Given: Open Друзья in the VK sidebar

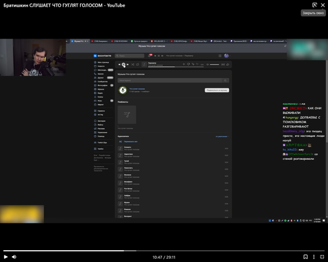Looking at the screenshot, I should click(103, 78).
